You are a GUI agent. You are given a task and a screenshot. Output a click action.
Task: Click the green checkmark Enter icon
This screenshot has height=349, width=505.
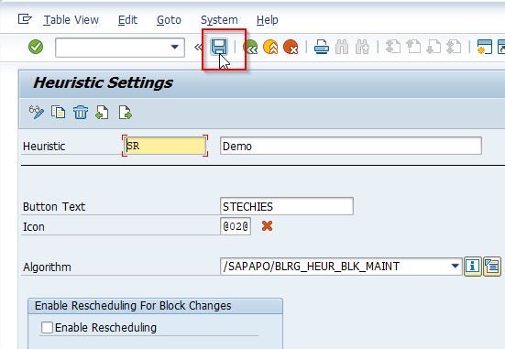[x=36, y=47]
